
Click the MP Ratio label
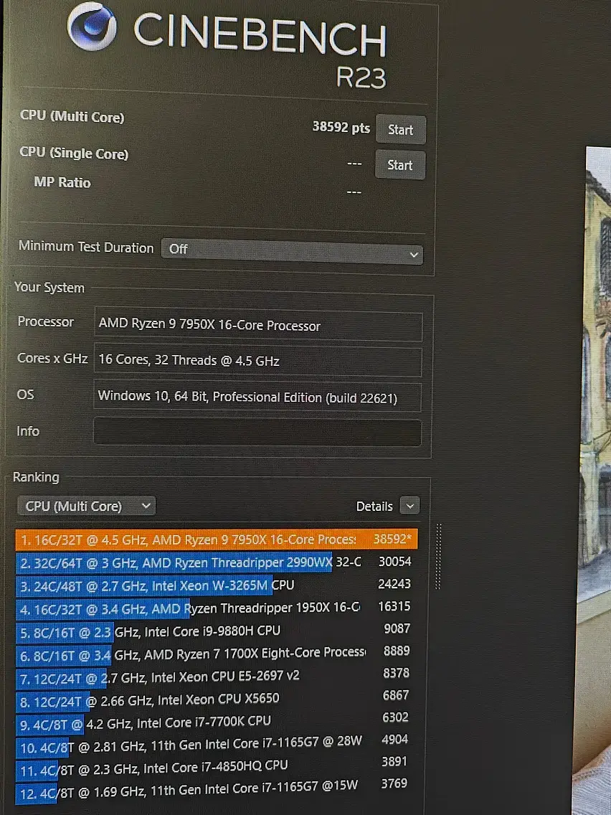tap(62, 182)
